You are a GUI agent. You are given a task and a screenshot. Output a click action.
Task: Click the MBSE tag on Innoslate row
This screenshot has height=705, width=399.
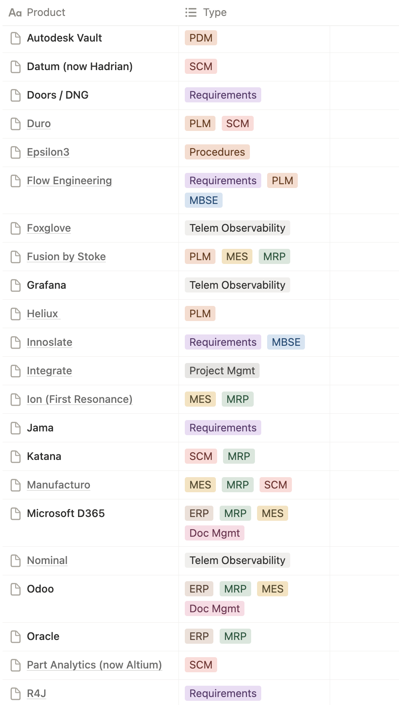tap(286, 342)
